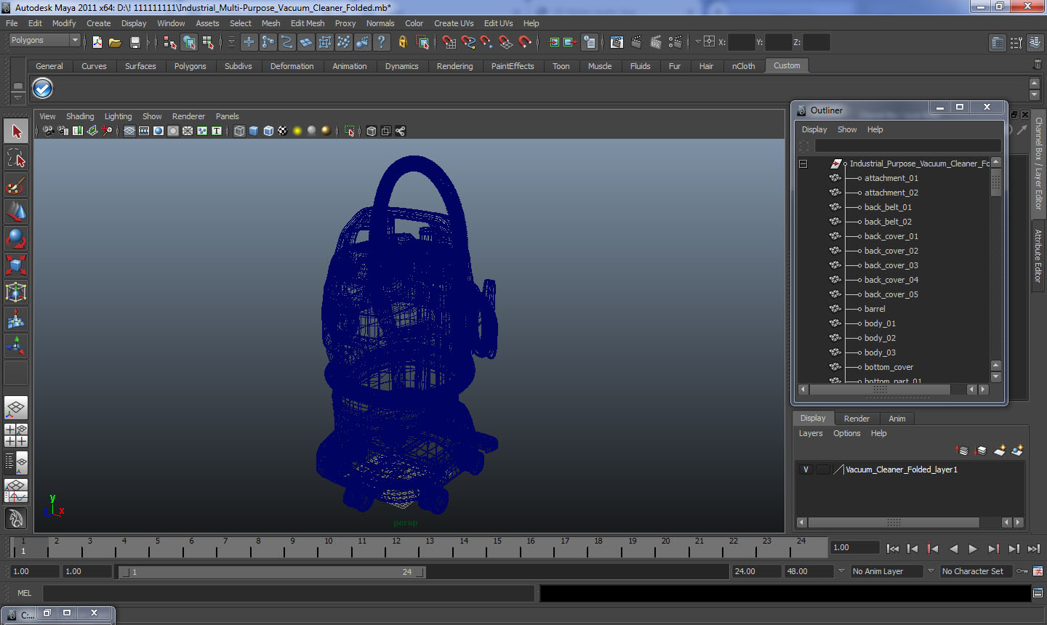Choose the Paint Selection tool
Viewport: 1047px width, 625px height.
click(x=16, y=185)
